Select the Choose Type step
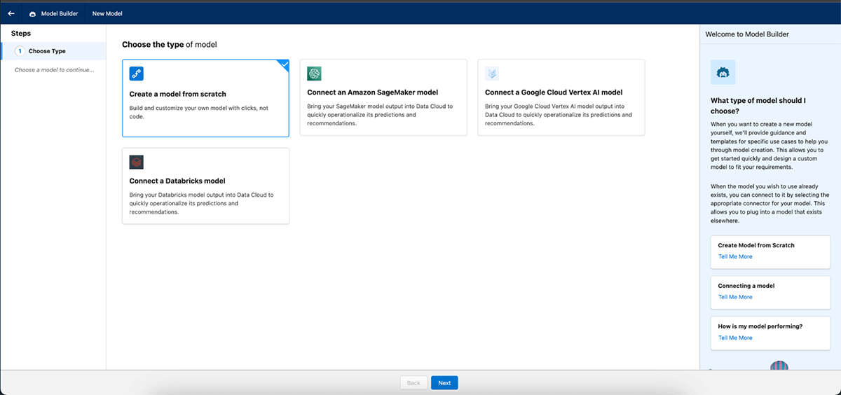Viewport: 841px width, 395px height. 47,51
